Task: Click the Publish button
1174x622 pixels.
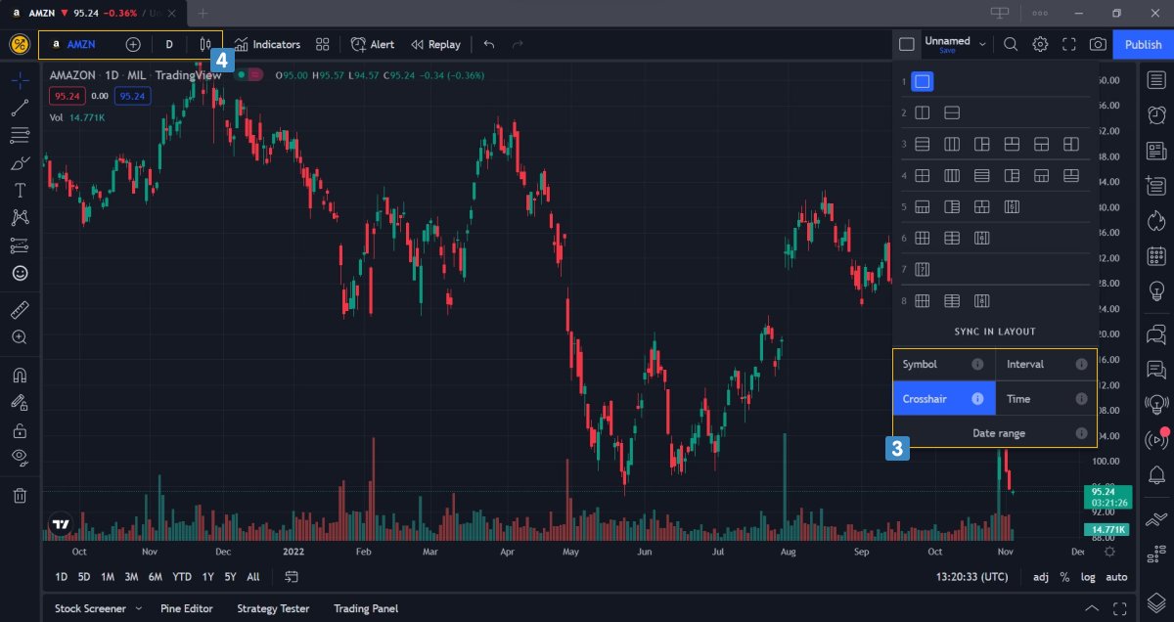Action: click(x=1143, y=45)
